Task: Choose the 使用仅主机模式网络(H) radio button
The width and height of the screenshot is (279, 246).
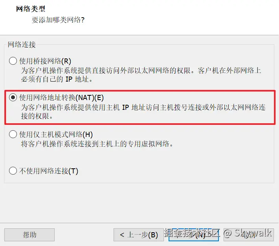Action: click(13, 134)
